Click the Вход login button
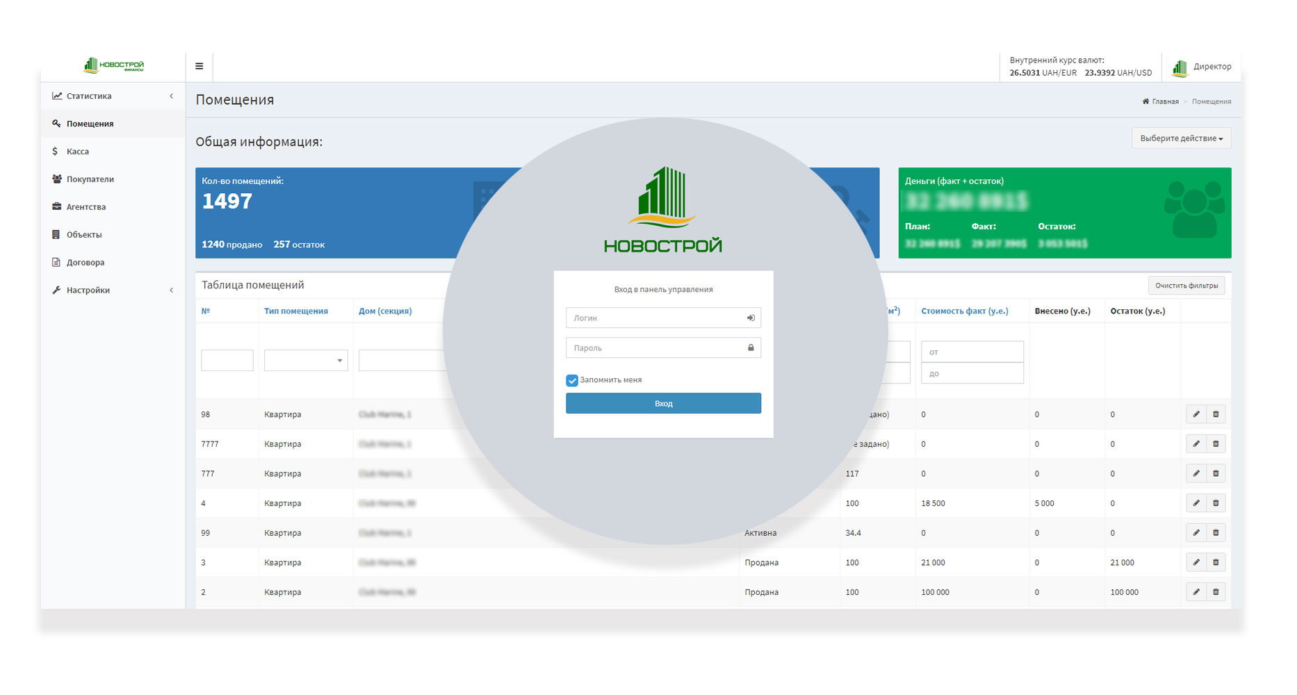 click(x=663, y=403)
